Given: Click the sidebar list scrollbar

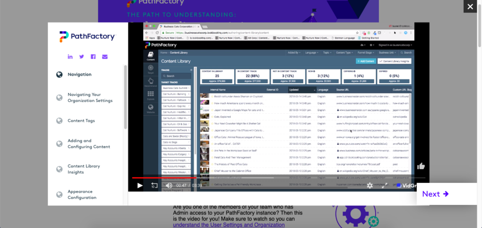Looking at the screenshot, I should click(125, 97).
